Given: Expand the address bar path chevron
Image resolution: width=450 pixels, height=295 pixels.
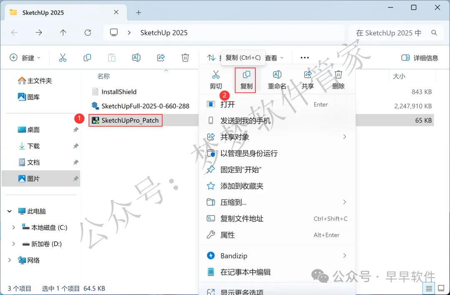Looking at the screenshot, I should (x=129, y=33).
